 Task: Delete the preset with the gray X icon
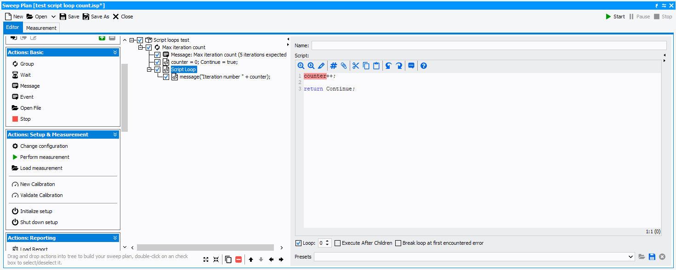point(662,257)
